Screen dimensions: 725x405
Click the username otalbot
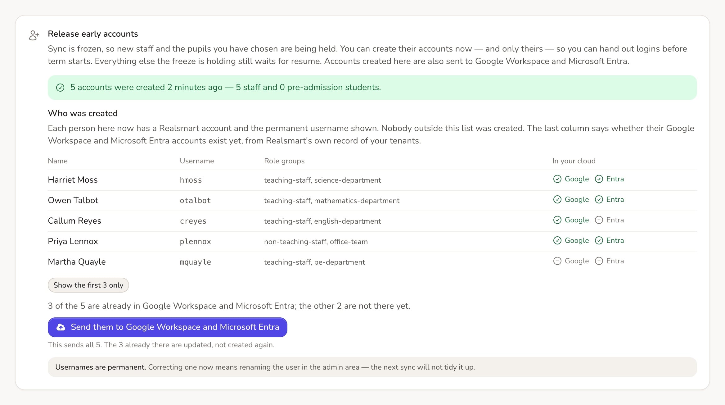point(195,201)
